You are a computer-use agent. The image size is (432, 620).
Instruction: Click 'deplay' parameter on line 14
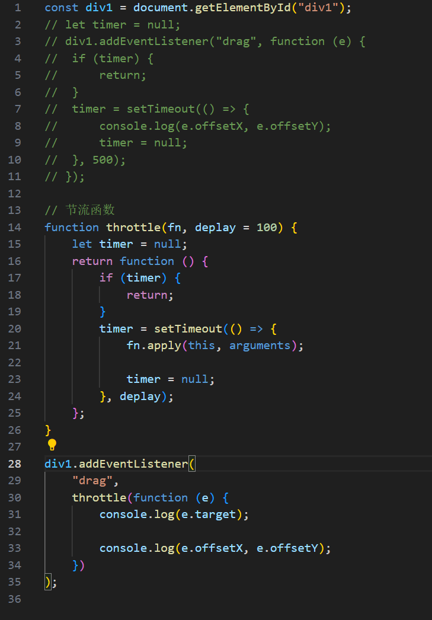[215, 228]
